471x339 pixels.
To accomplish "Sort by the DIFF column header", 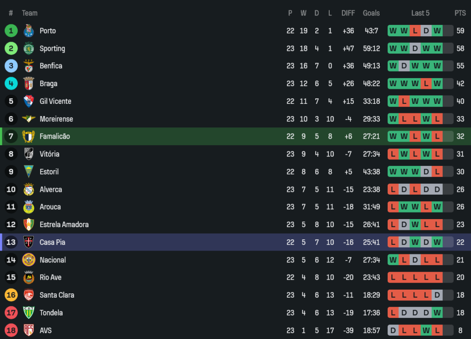I will pyautogui.click(x=348, y=13).
